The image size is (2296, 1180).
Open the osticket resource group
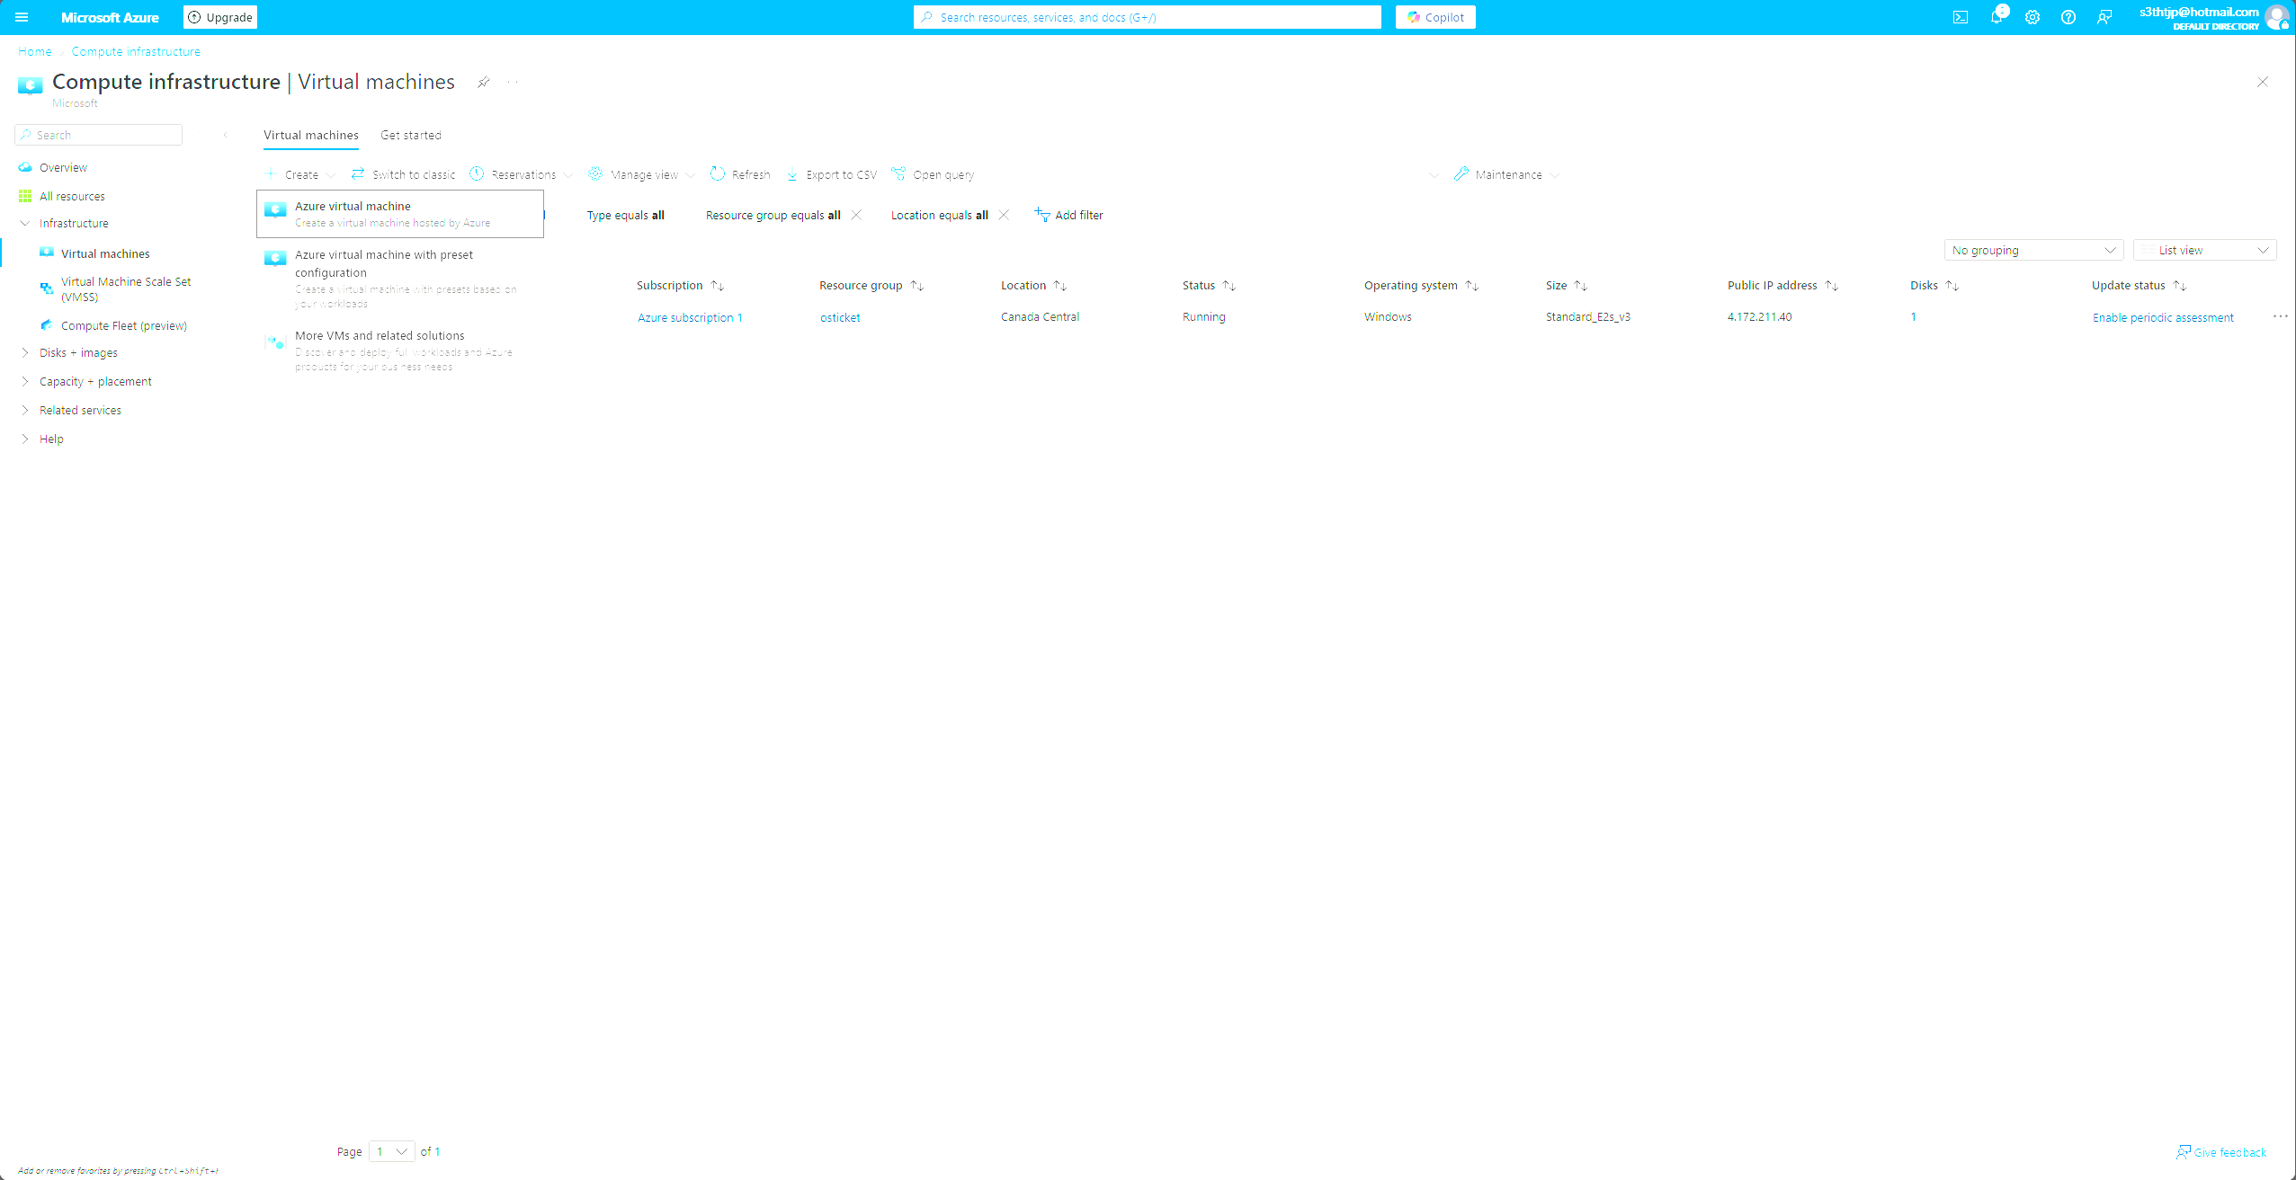[840, 317]
